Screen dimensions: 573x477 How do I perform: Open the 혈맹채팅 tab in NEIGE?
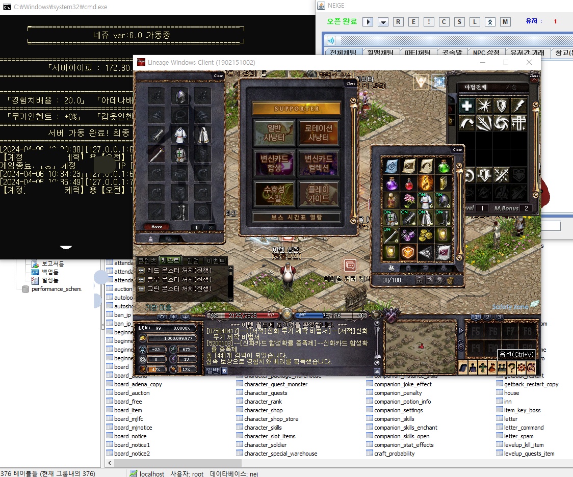tap(380, 52)
